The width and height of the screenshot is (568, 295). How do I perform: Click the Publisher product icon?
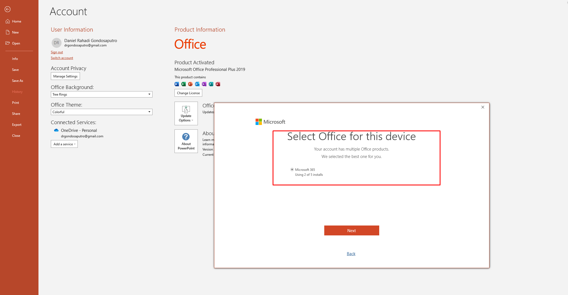211,84
